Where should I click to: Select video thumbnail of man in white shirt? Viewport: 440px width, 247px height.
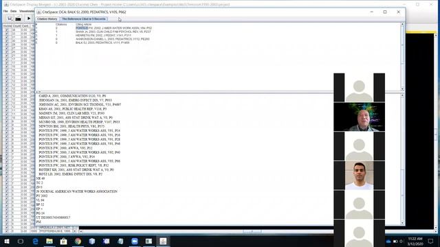click(359, 176)
